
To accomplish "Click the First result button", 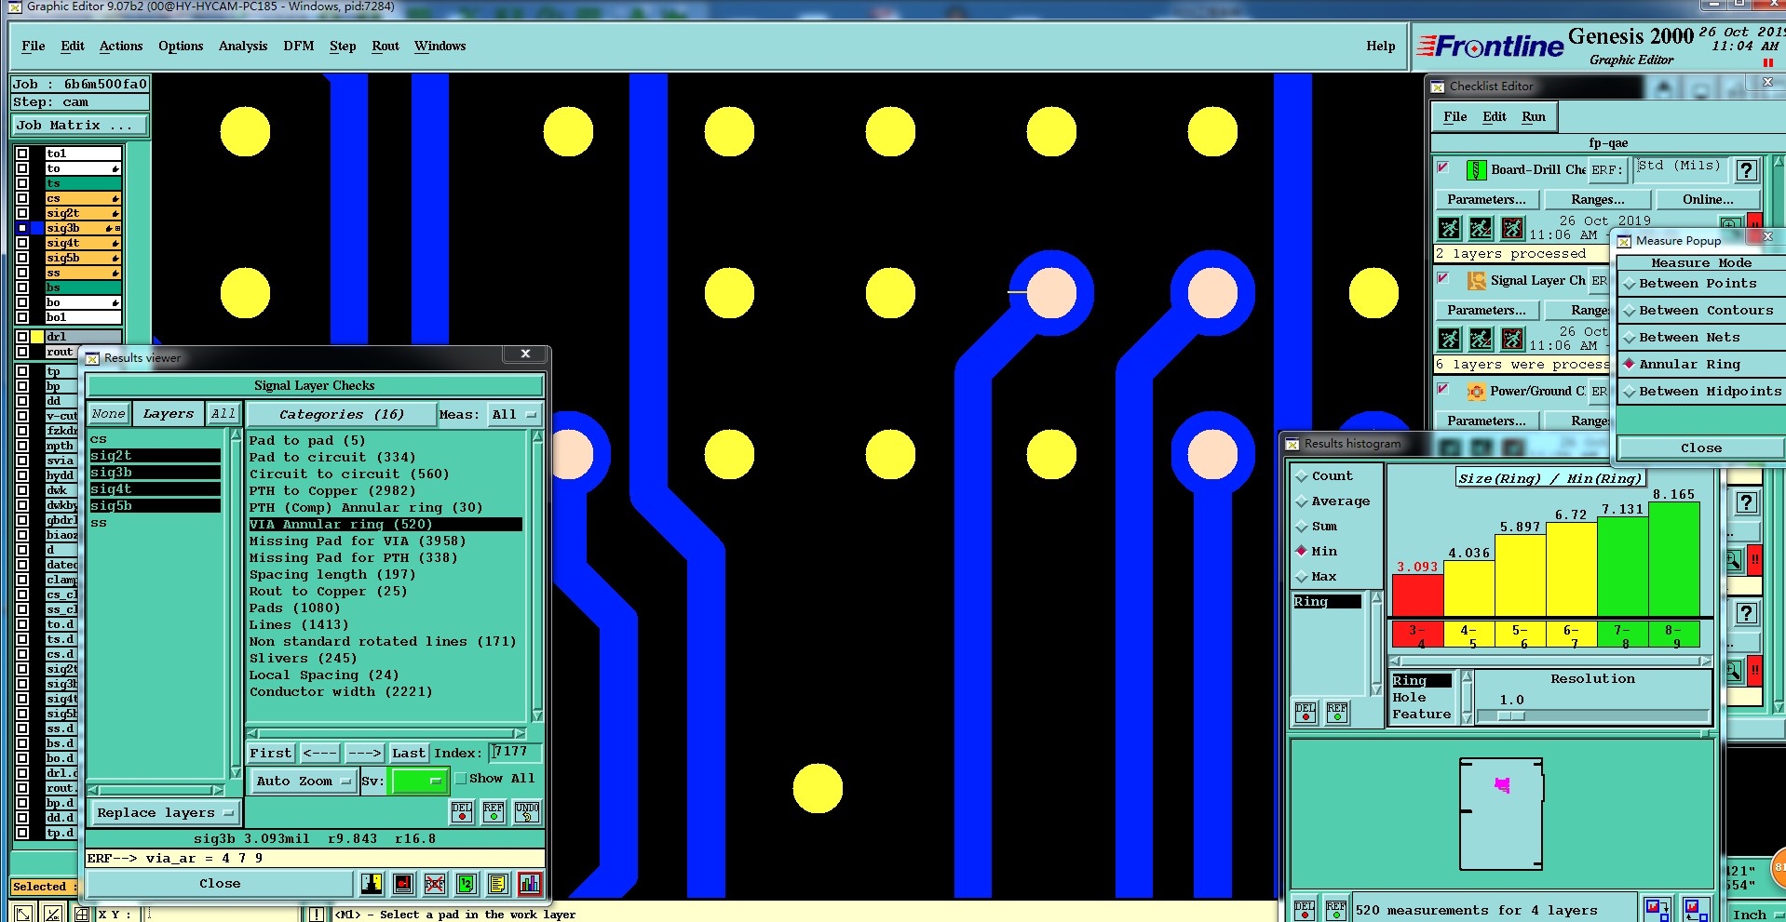I will click(x=270, y=753).
